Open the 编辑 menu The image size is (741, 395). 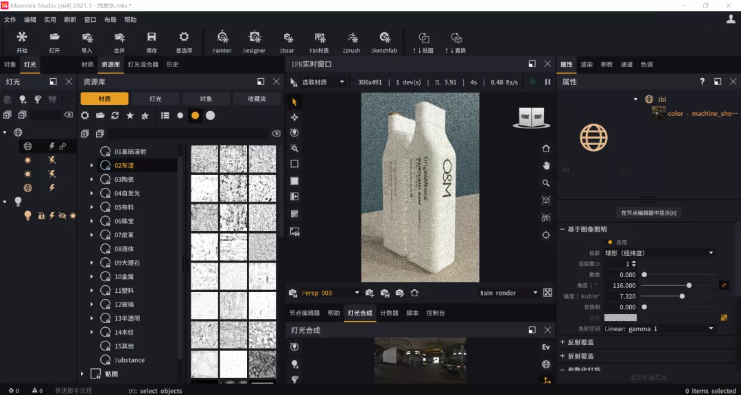tap(30, 20)
